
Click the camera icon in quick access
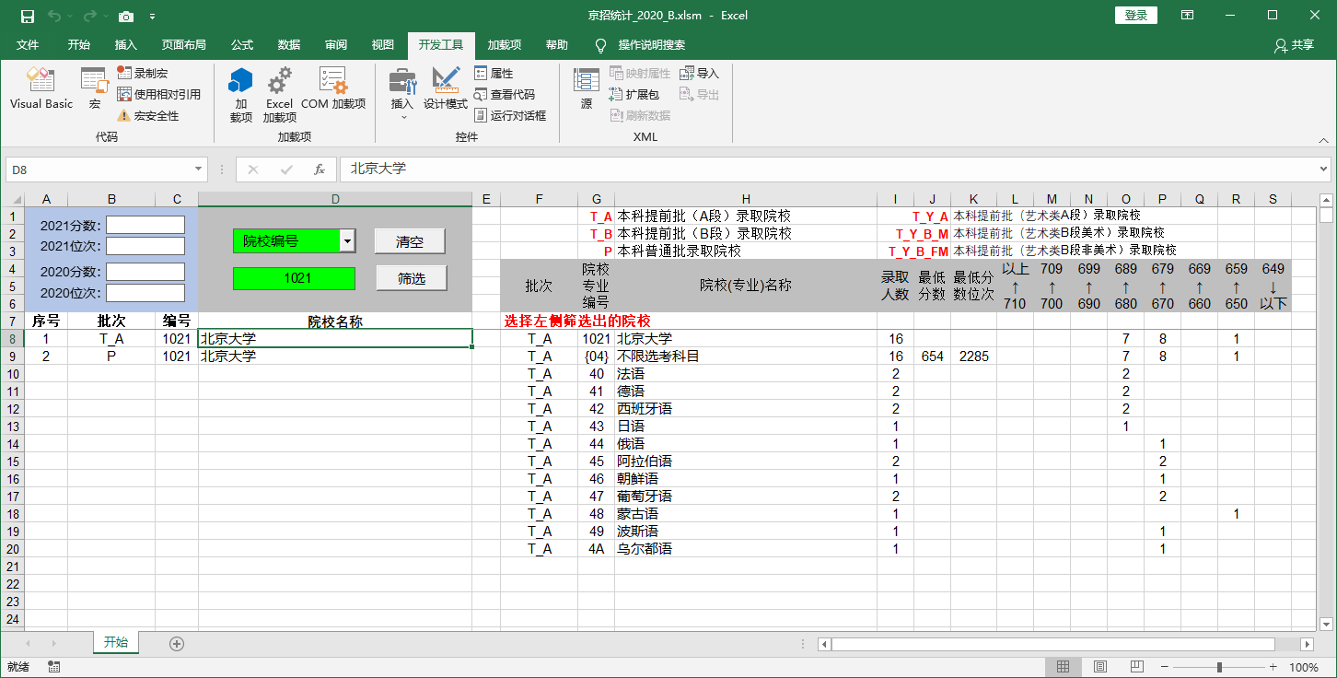click(126, 16)
